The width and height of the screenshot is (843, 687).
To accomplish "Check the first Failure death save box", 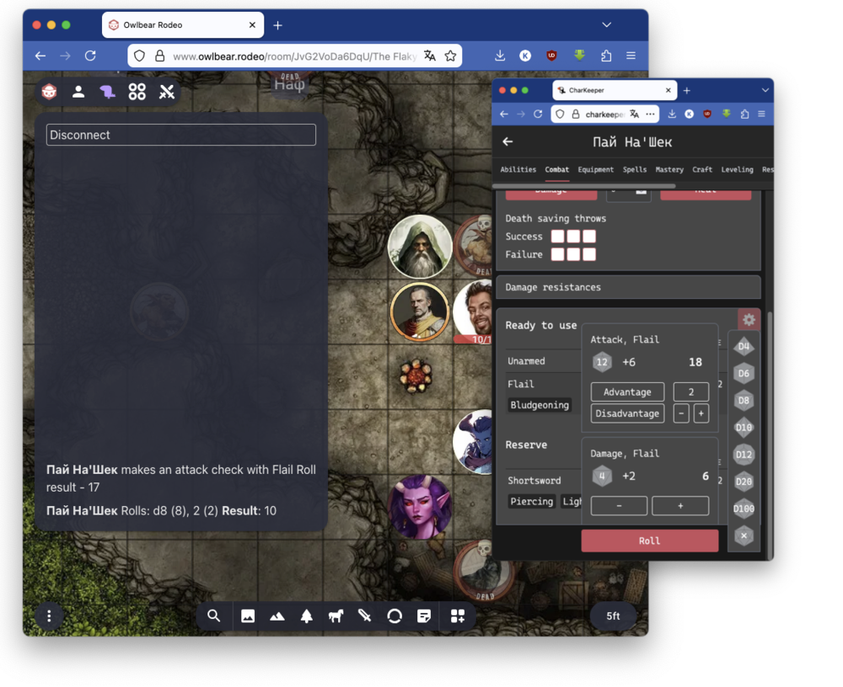I will click(557, 254).
